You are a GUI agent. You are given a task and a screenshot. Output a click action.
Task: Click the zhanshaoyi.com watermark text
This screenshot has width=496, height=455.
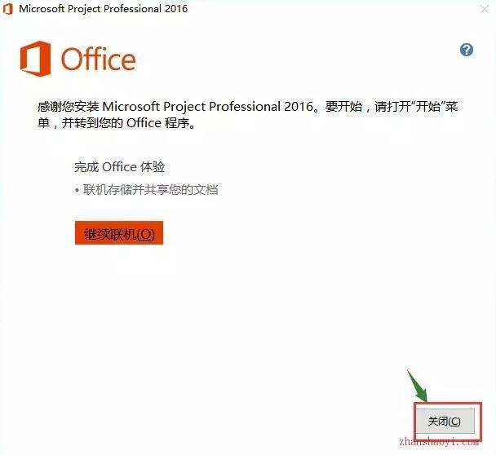coord(439,441)
